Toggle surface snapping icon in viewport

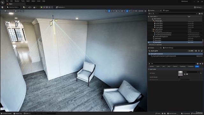tap(119, 11)
